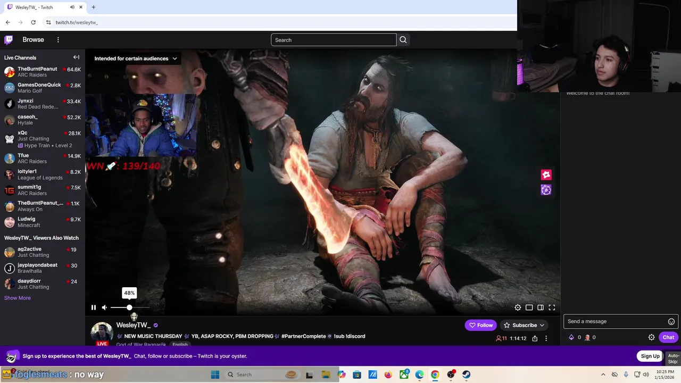This screenshot has height=383, width=681.
Task: Subscribe to WesleyTW_
Action: [520, 325]
